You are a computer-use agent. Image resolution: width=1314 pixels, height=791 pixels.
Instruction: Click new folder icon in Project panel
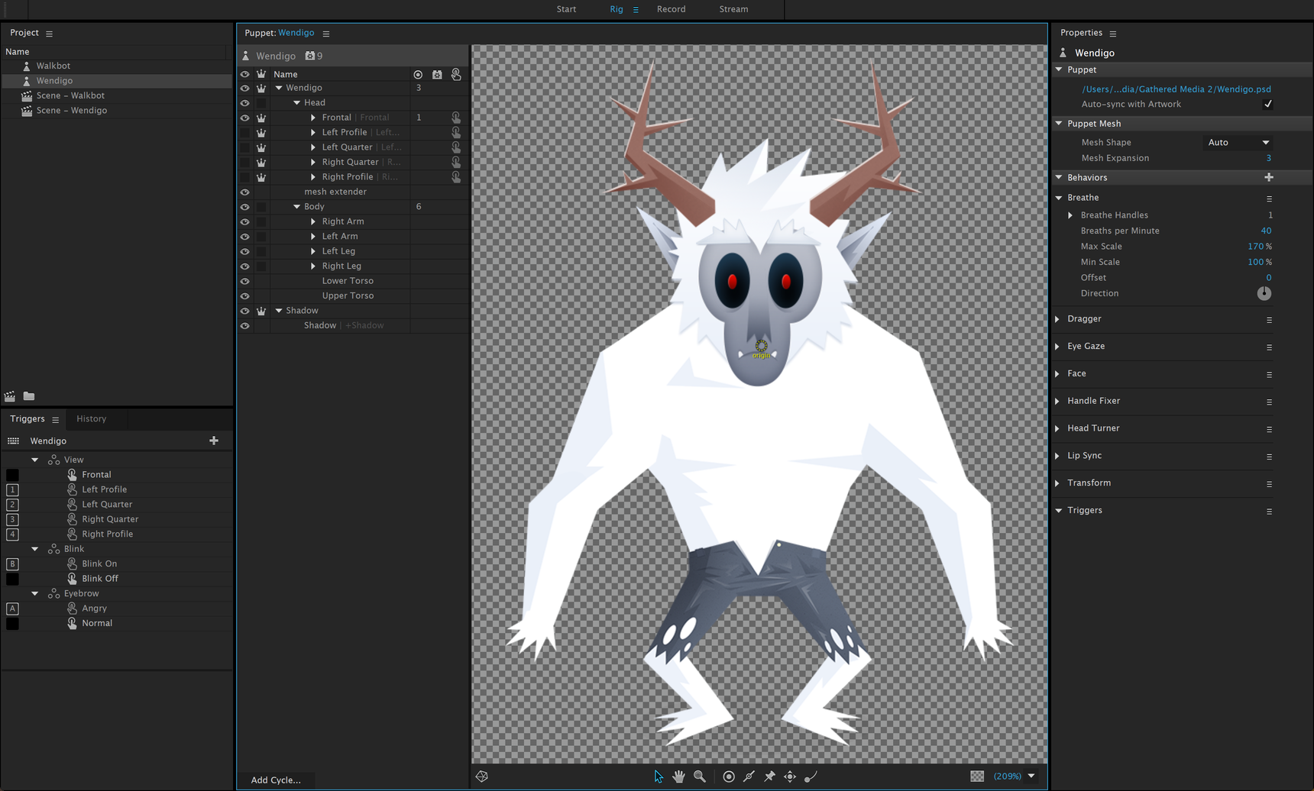pos(29,396)
